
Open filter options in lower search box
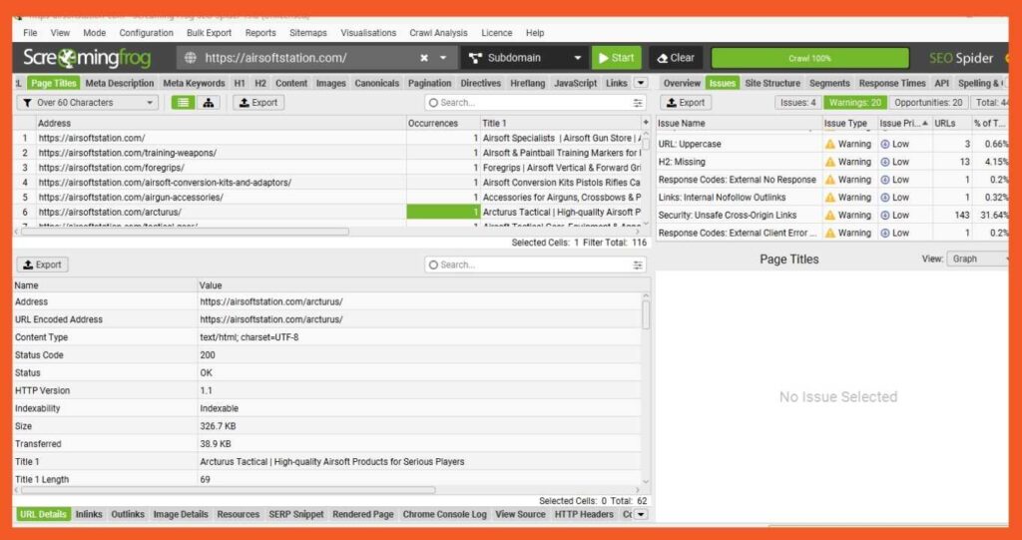pyautogui.click(x=638, y=265)
